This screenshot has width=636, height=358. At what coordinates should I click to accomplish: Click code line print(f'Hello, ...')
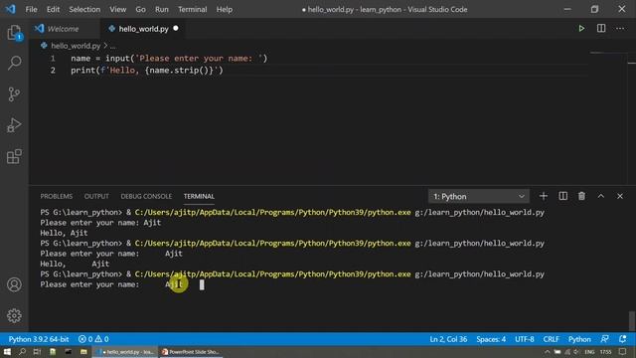click(147, 71)
